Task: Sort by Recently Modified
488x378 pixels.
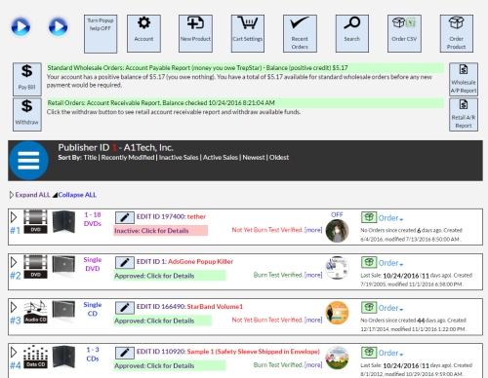Action: pyautogui.click(x=128, y=158)
